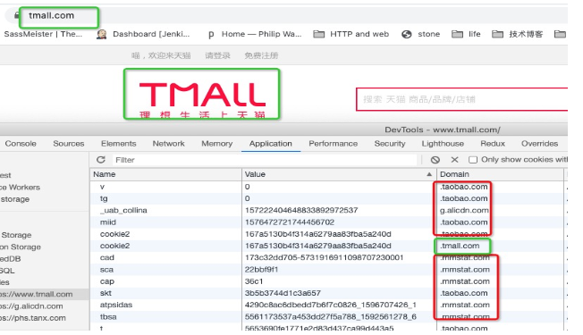Screen dimensions: 583x335
Task: Select the sca cookie name
Action: (106, 270)
